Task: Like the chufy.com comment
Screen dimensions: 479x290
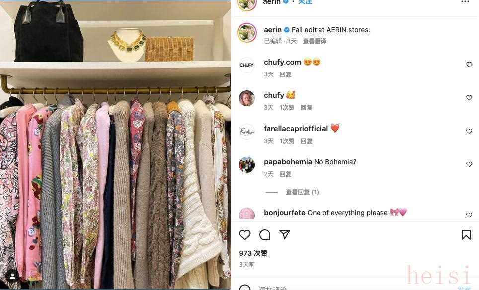Action: 469,65
